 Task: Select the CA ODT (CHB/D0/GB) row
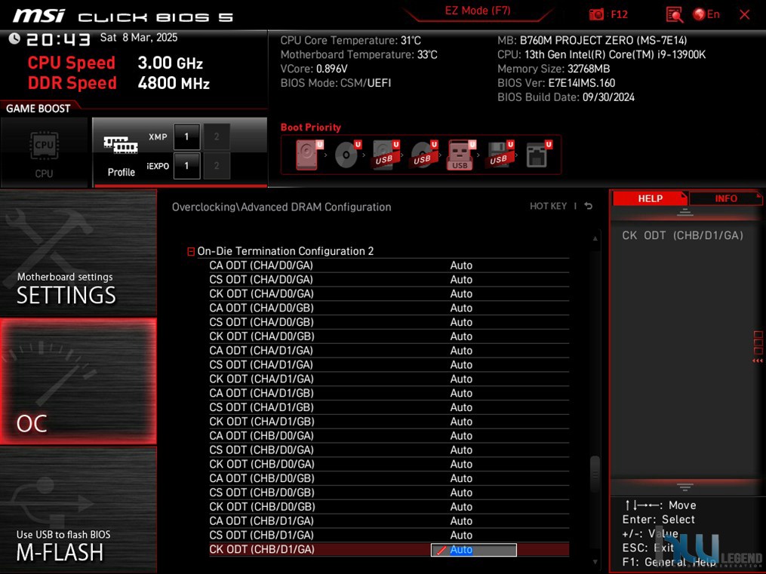tap(389, 478)
